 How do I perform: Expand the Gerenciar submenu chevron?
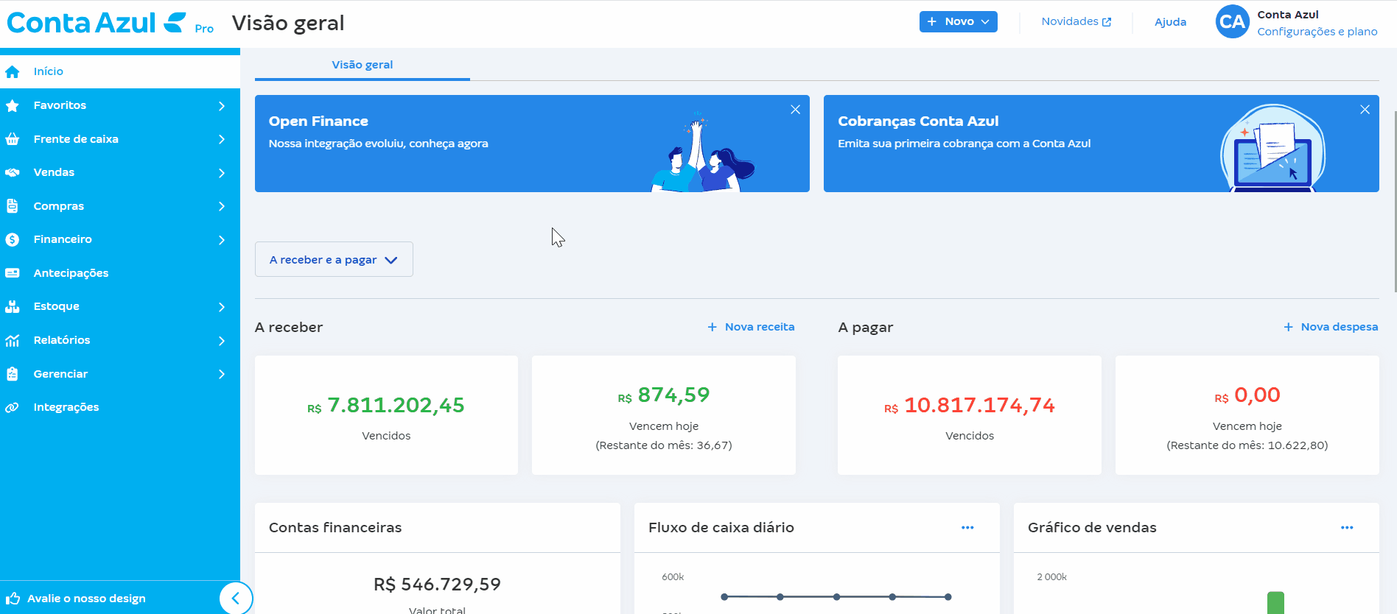tap(221, 374)
